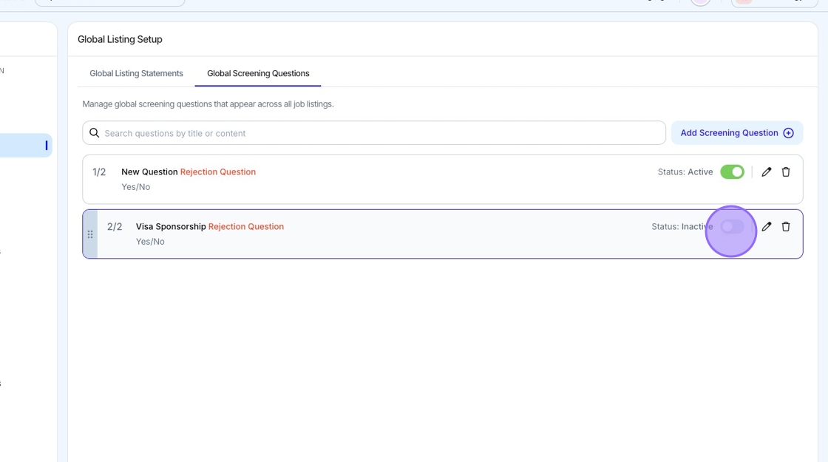Click the Global Listing Setup heading
The image size is (828, 462).
click(x=120, y=40)
